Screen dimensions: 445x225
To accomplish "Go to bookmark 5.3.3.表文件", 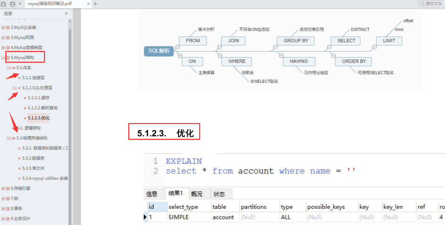I will coord(33,168).
